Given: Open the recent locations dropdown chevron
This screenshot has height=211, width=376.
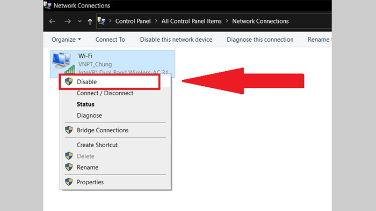Looking at the screenshot, I should [x=79, y=21].
